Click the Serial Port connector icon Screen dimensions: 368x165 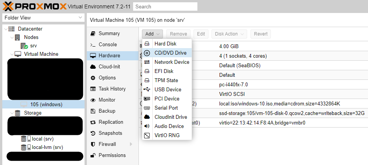click(147, 108)
